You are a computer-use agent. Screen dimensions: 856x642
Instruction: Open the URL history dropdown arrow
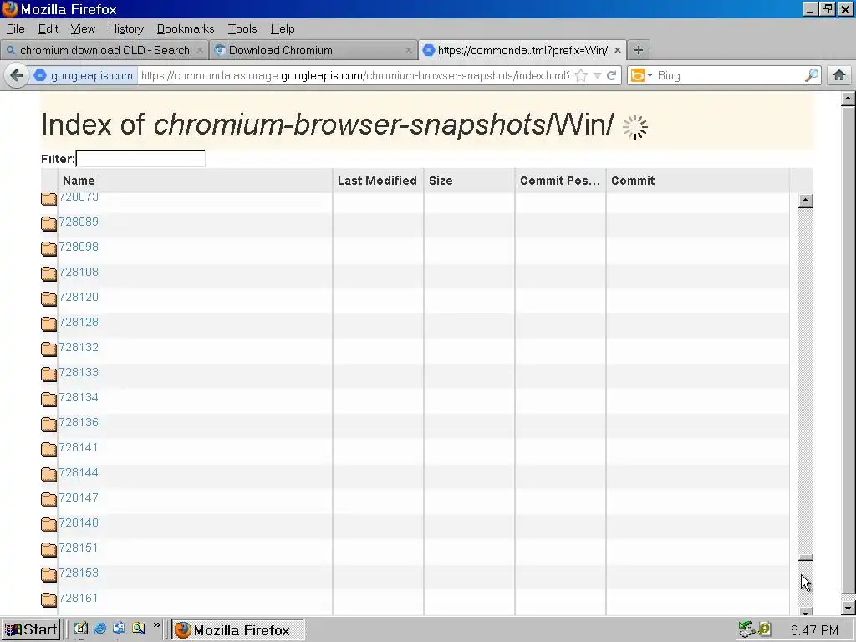[597, 75]
